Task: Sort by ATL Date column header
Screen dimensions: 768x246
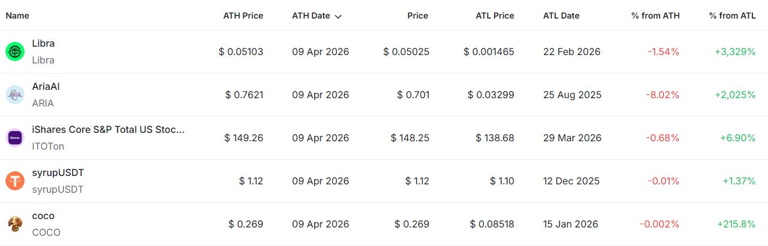Action: (561, 16)
